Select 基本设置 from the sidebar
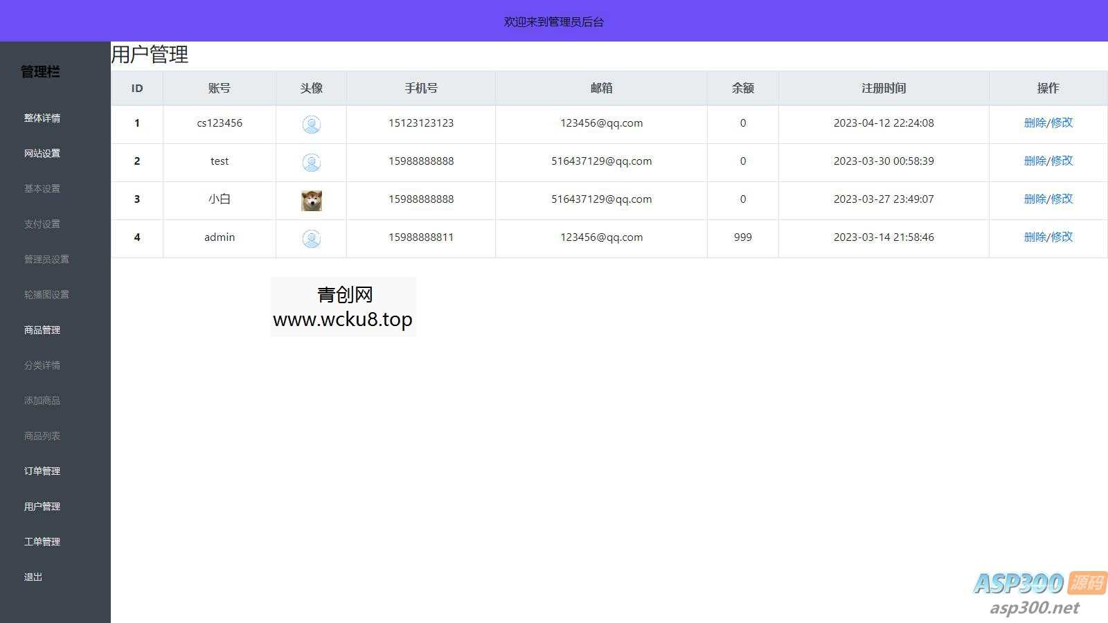 pyautogui.click(x=42, y=188)
